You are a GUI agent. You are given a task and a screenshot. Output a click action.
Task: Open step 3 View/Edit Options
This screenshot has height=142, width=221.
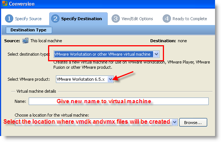(x=132, y=19)
